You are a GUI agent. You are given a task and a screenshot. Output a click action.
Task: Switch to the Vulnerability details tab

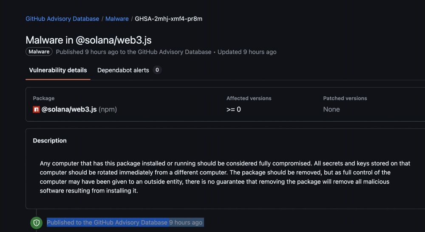point(58,70)
